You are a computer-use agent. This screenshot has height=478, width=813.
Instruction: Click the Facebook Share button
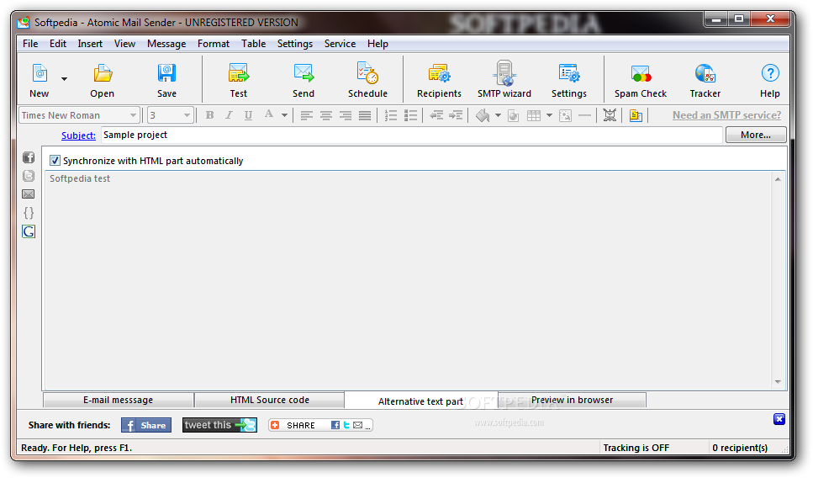tap(146, 425)
